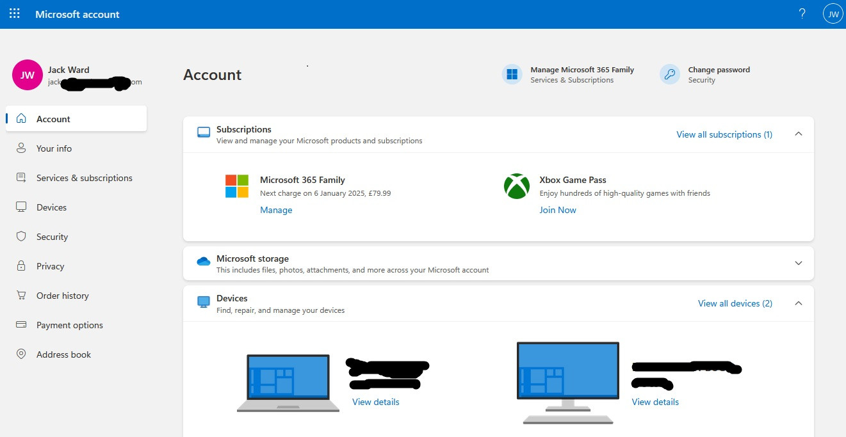Click the Address book location pin icon
The width and height of the screenshot is (846, 437).
(21, 354)
